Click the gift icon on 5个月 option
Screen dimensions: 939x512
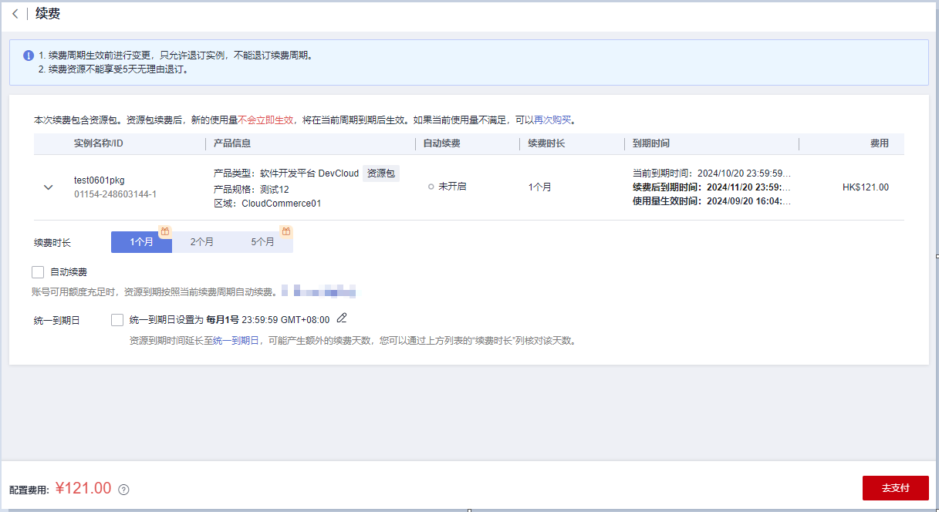coord(285,231)
